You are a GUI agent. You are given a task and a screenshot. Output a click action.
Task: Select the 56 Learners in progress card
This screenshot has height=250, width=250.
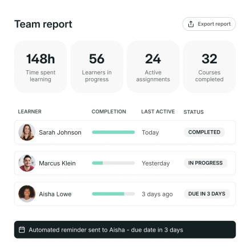pos(96,67)
